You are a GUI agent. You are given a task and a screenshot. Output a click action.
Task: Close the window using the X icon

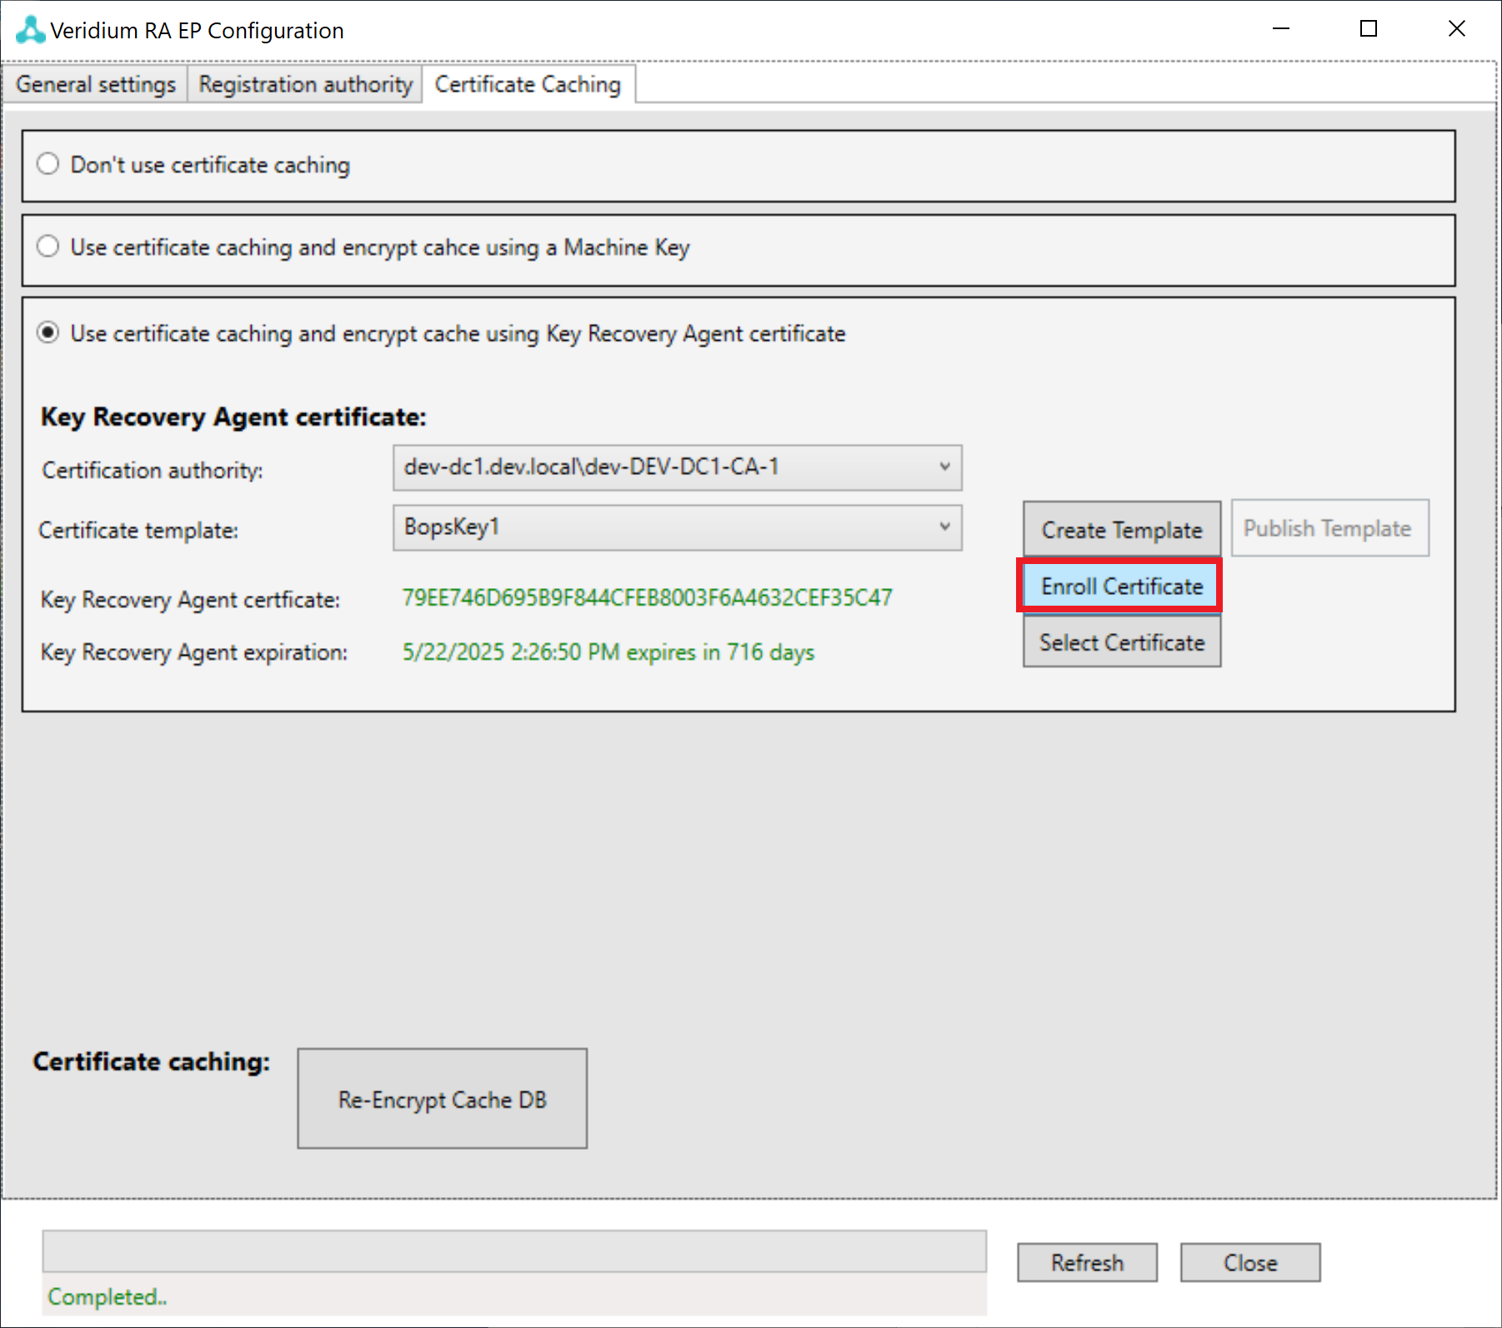[x=1456, y=29]
